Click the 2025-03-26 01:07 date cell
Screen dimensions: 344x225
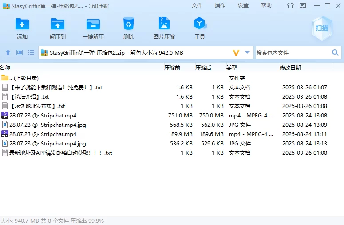pyautogui.click(x=305, y=88)
